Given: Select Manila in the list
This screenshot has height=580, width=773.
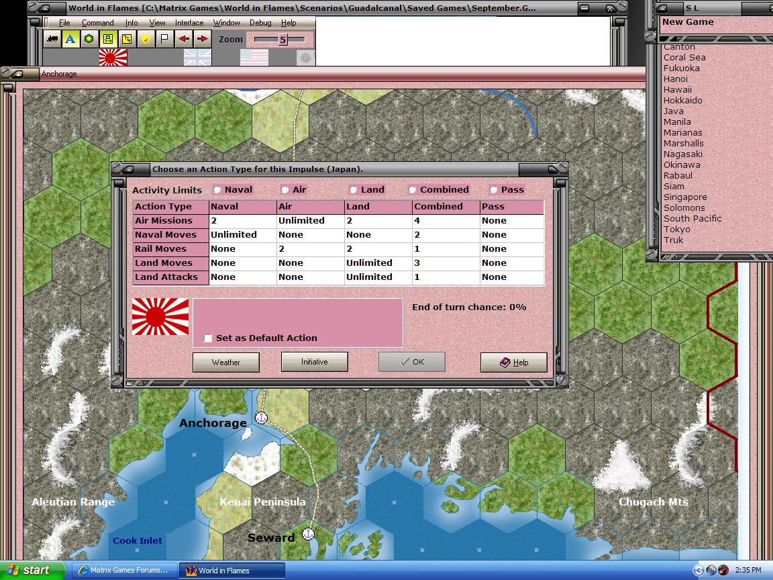Looking at the screenshot, I should 677,122.
